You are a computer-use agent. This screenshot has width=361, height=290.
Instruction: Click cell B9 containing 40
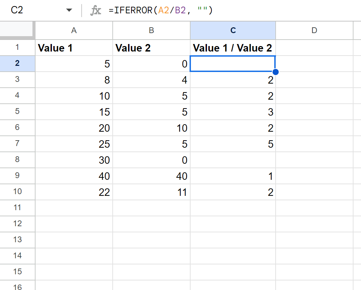pyautogui.click(x=152, y=176)
